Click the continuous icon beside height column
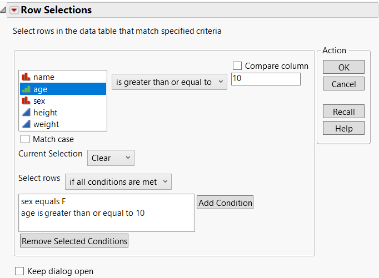This screenshot has height=278, width=379. (x=26, y=113)
